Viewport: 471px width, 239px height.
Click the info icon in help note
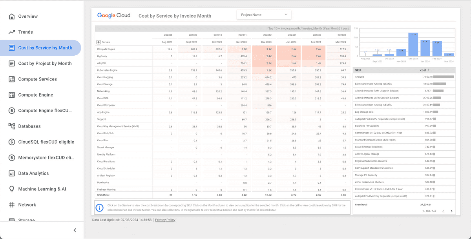(x=100, y=208)
